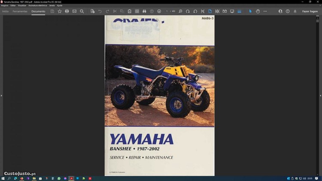Go to the Início tab
The image size is (322, 181).
click(x=6, y=11)
